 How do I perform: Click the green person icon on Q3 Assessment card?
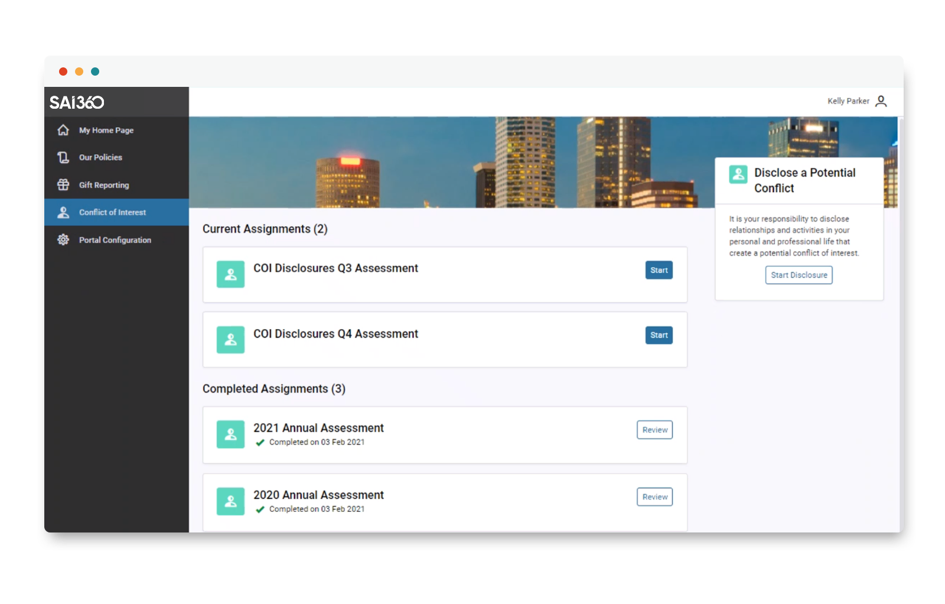pyautogui.click(x=230, y=274)
